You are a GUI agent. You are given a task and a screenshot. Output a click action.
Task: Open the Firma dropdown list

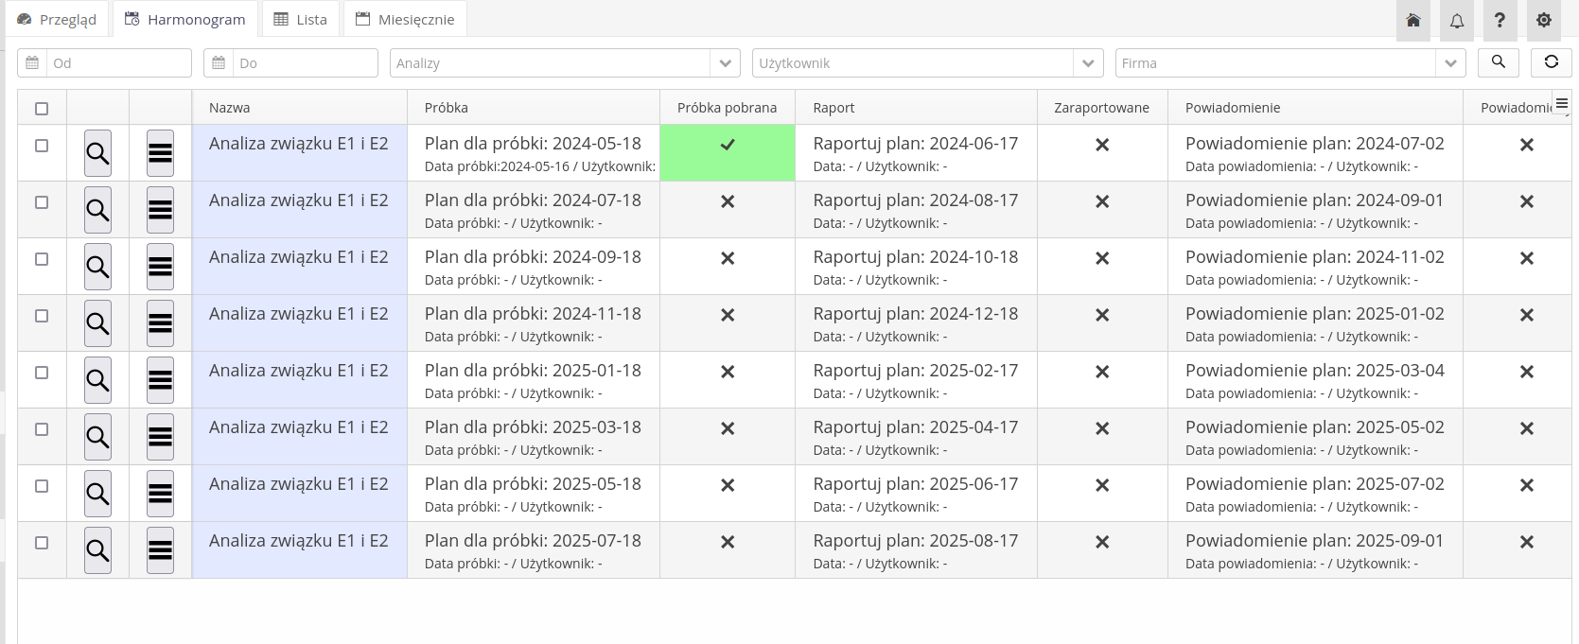click(1449, 63)
